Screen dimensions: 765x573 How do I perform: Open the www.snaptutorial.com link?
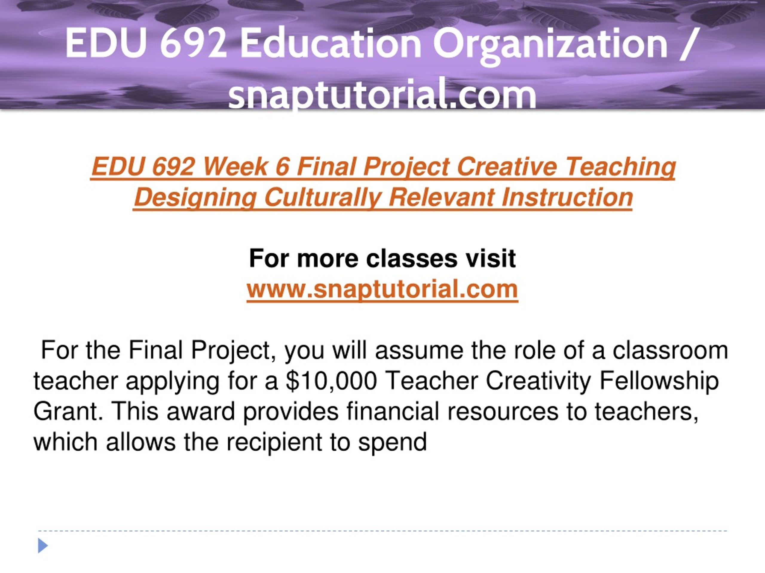point(382,289)
